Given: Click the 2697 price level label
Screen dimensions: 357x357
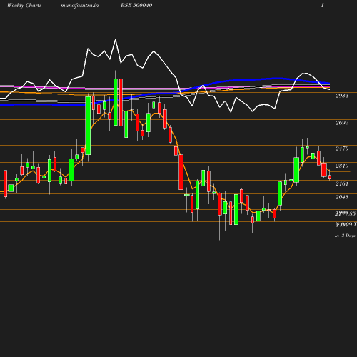Looking at the screenshot, I should (342, 123).
